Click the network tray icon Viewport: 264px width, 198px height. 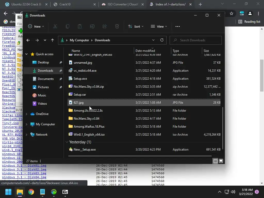[227, 192]
